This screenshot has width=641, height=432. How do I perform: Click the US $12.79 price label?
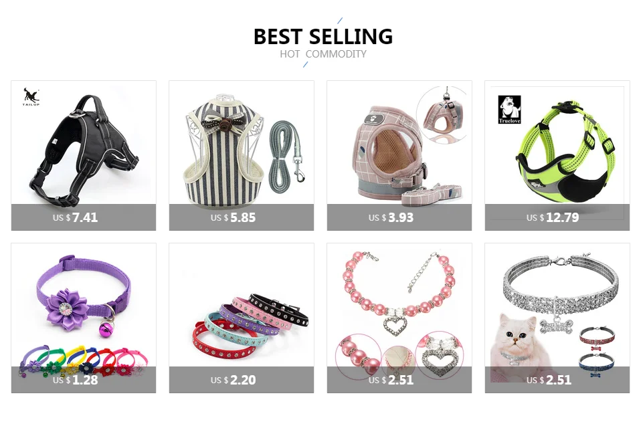[553, 217]
